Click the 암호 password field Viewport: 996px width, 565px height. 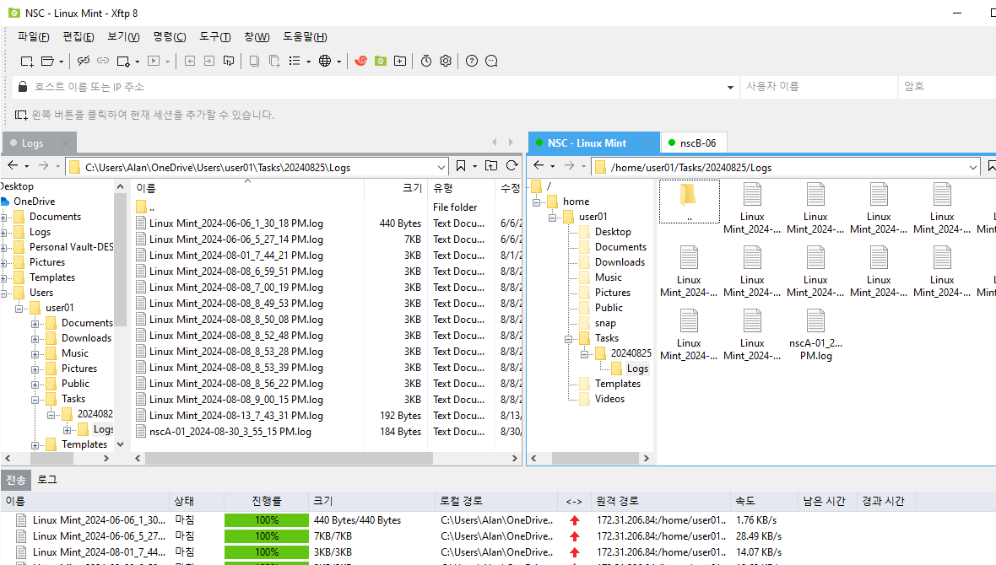947,86
